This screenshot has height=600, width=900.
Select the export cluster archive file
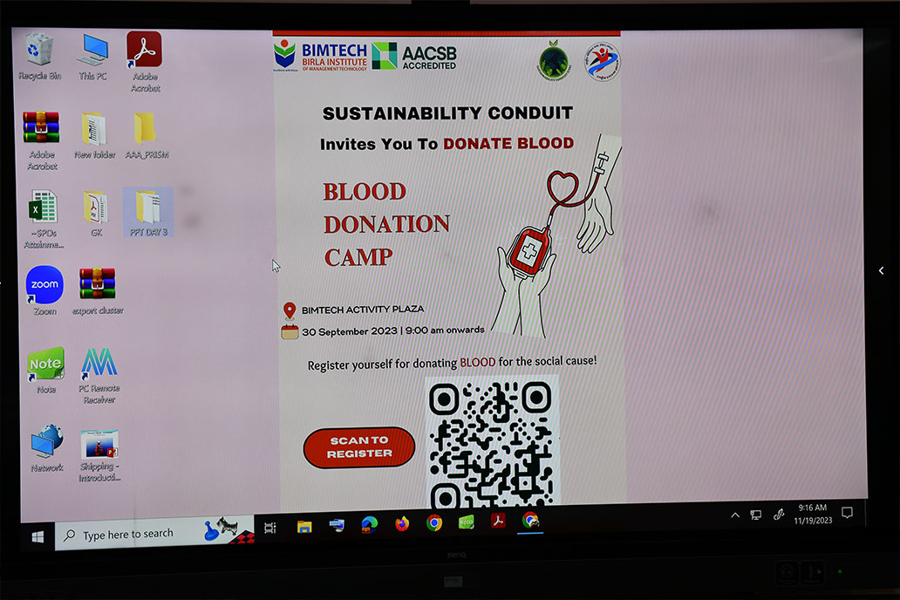click(x=97, y=285)
